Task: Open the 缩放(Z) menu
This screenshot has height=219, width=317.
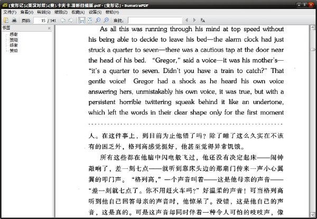Action: click(x=61, y=12)
